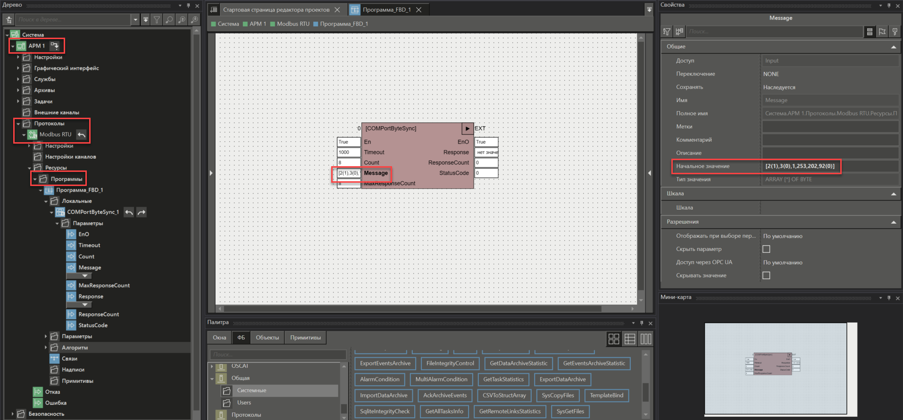Screen dimensions: 903x420
Task: Switch palette to column view icon
Action: 646,339
